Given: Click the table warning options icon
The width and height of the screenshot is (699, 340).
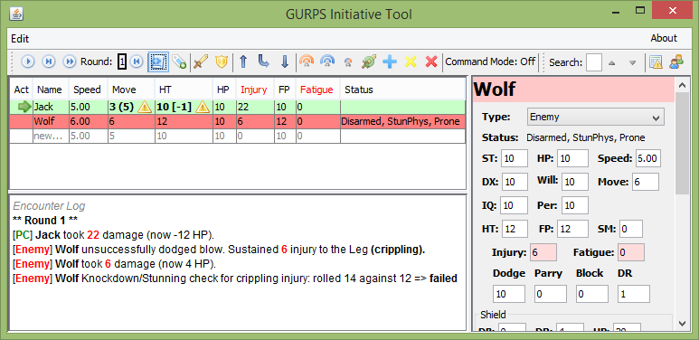Looking at the screenshot, I should [656, 61].
